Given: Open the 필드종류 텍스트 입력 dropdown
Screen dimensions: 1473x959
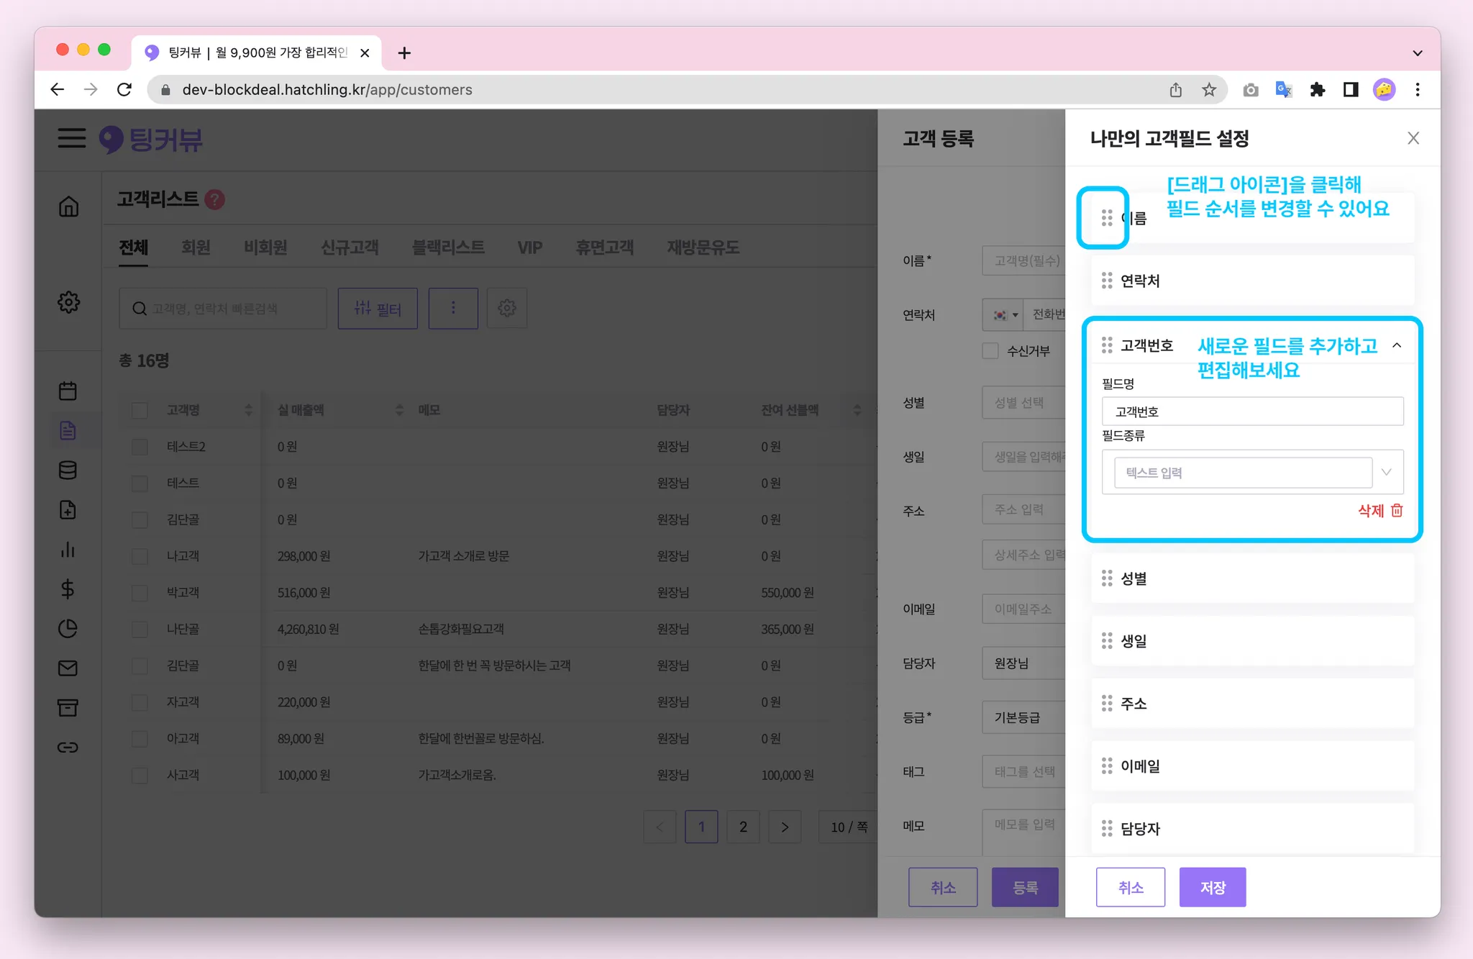Looking at the screenshot, I should point(1251,473).
